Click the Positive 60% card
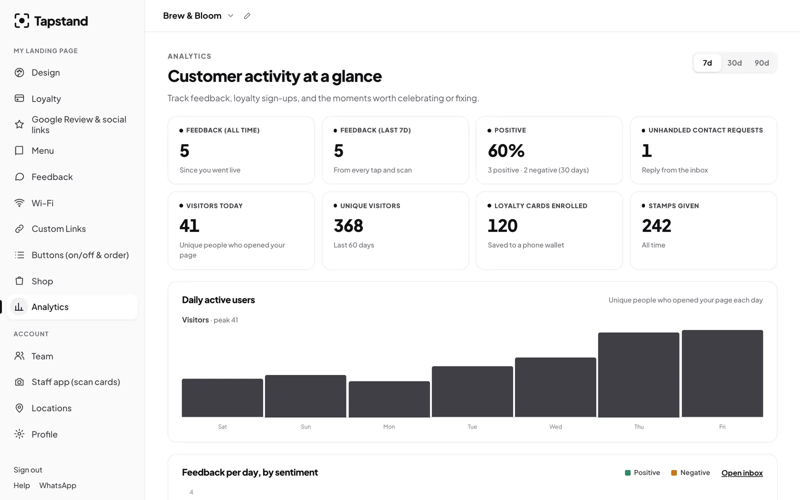This screenshot has width=800, height=500. 549,150
